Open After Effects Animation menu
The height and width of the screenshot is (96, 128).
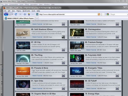tap(34, 5)
